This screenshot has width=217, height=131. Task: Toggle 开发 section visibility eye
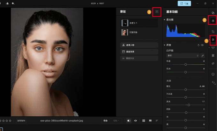(202, 45)
